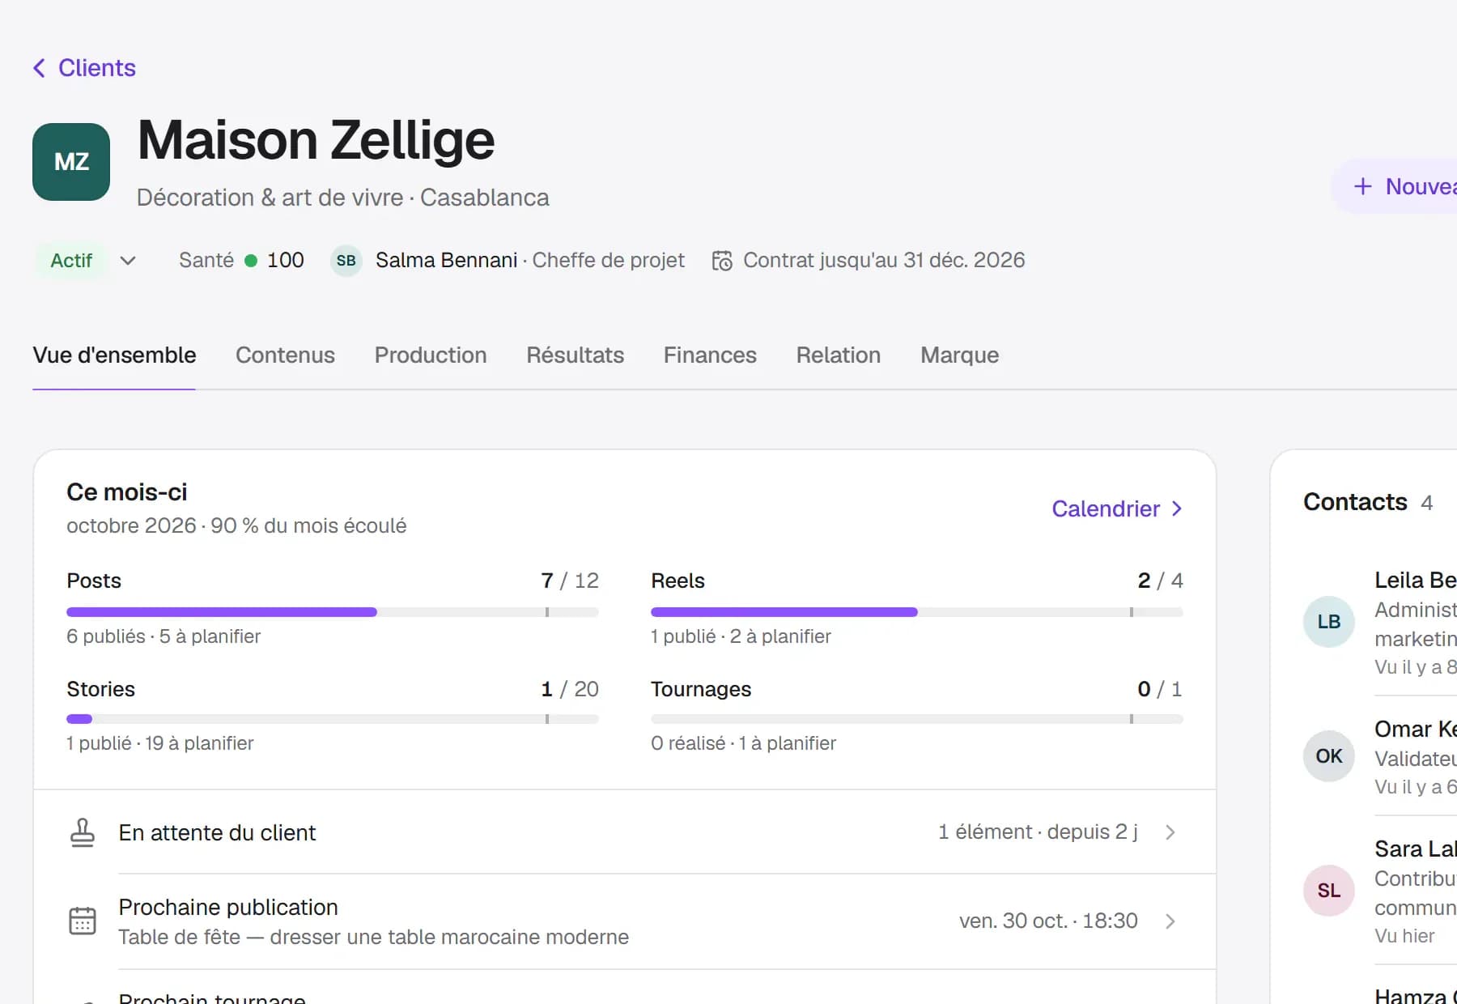Click the Posts progress bar
The image size is (1457, 1004).
pos(333,612)
